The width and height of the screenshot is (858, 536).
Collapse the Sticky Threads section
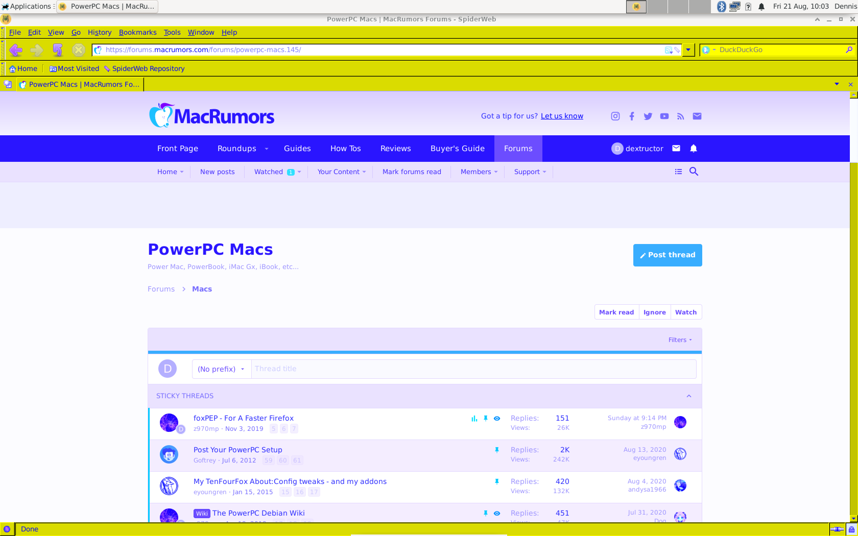point(689,396)
